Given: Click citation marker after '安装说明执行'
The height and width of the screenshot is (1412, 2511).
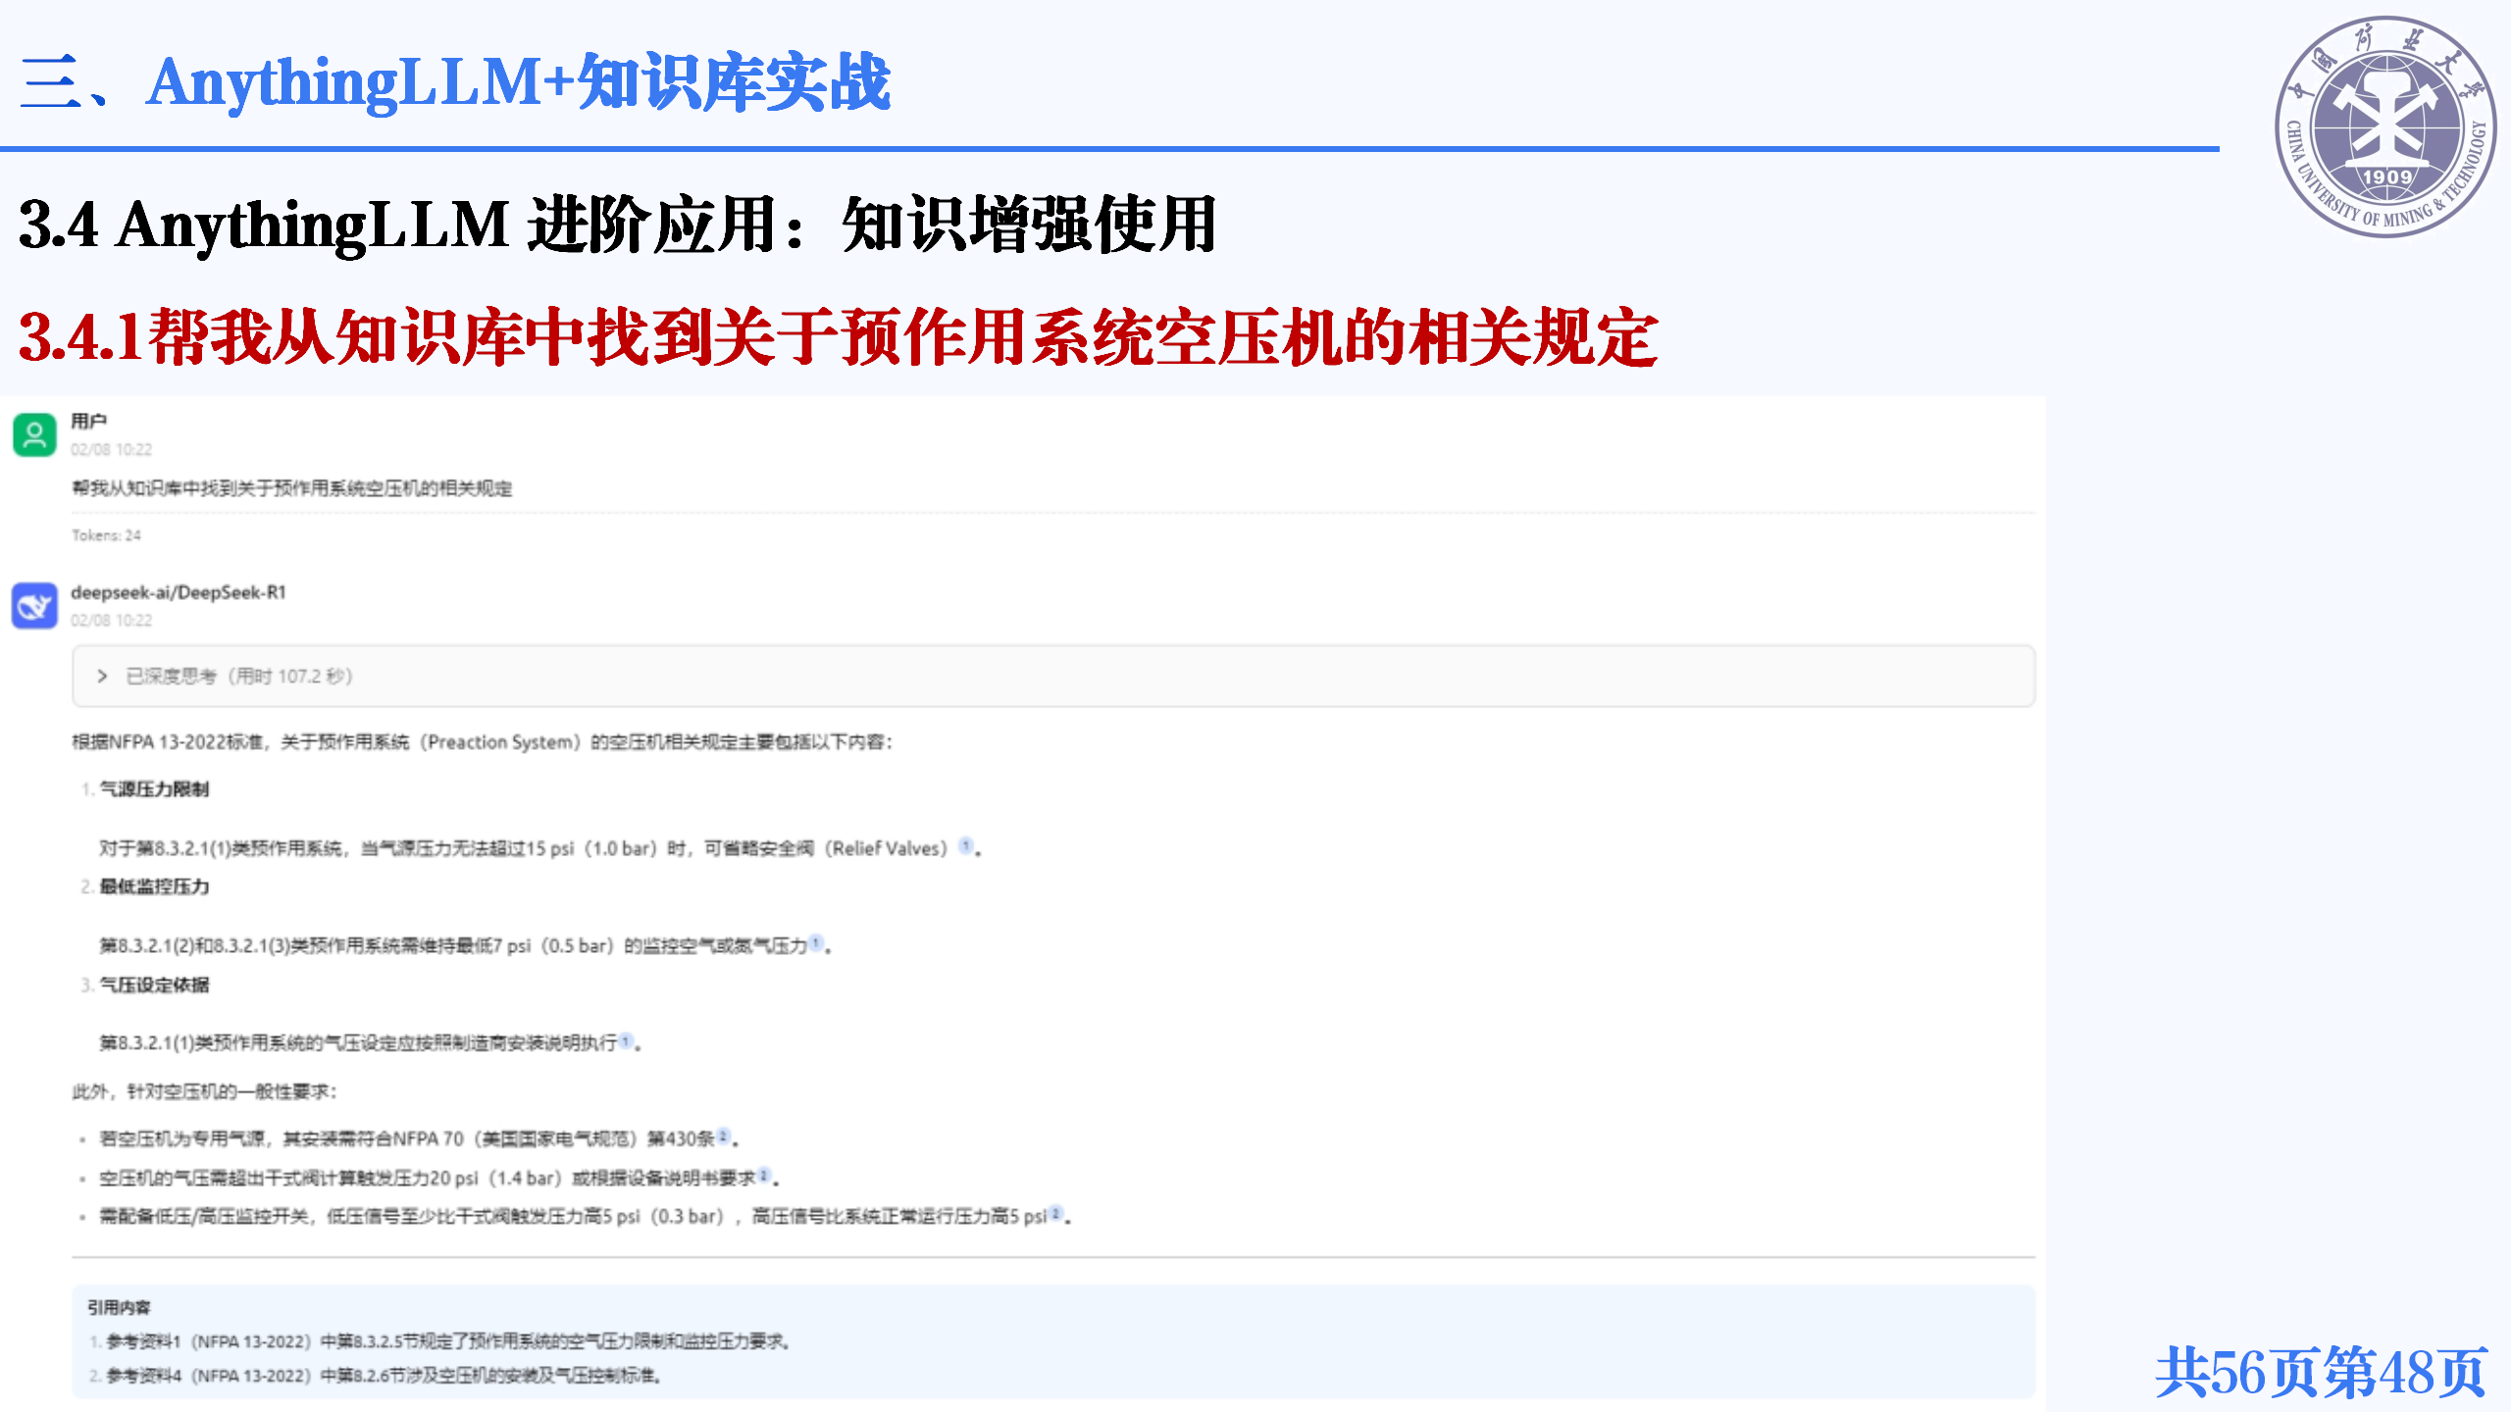Looking at the screenshot, I should tap(626, 1039).
